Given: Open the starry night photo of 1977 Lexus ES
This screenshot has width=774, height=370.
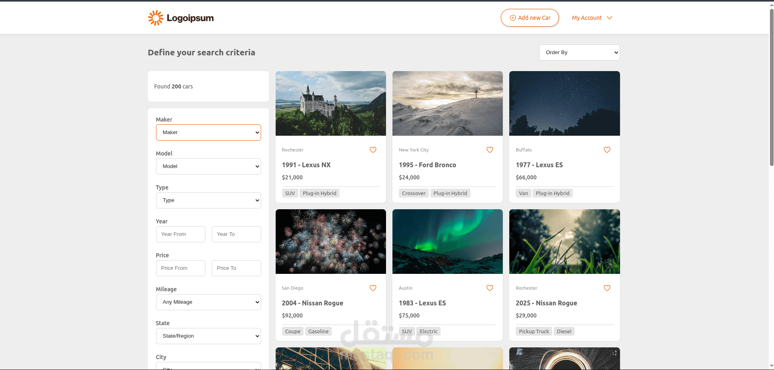Looking at the screenshot, I should point(565,103).
